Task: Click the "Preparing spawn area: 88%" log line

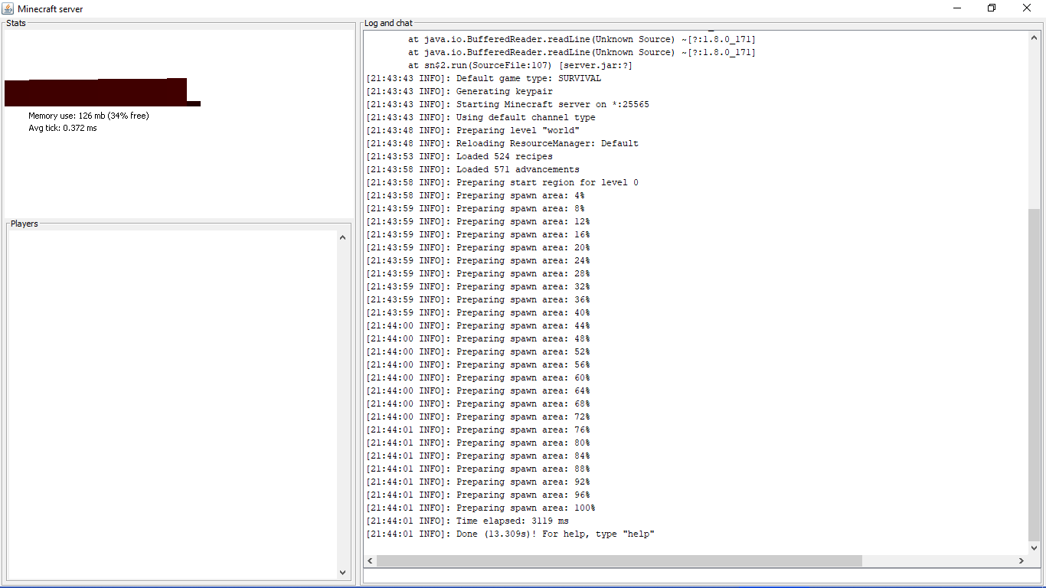Action: (478, 469)
